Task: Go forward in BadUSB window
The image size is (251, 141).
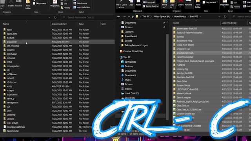Action: click(124, 16)
